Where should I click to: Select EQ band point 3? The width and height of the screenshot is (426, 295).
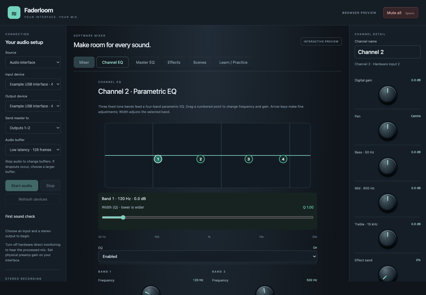[249, 159]
